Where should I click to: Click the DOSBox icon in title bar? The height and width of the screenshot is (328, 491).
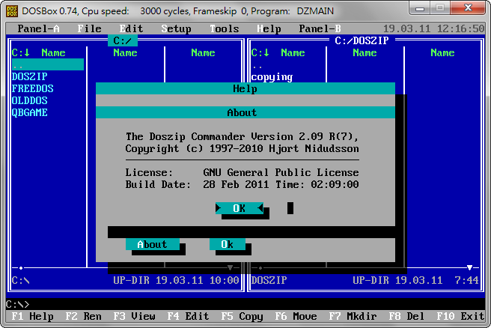[12, 11]
